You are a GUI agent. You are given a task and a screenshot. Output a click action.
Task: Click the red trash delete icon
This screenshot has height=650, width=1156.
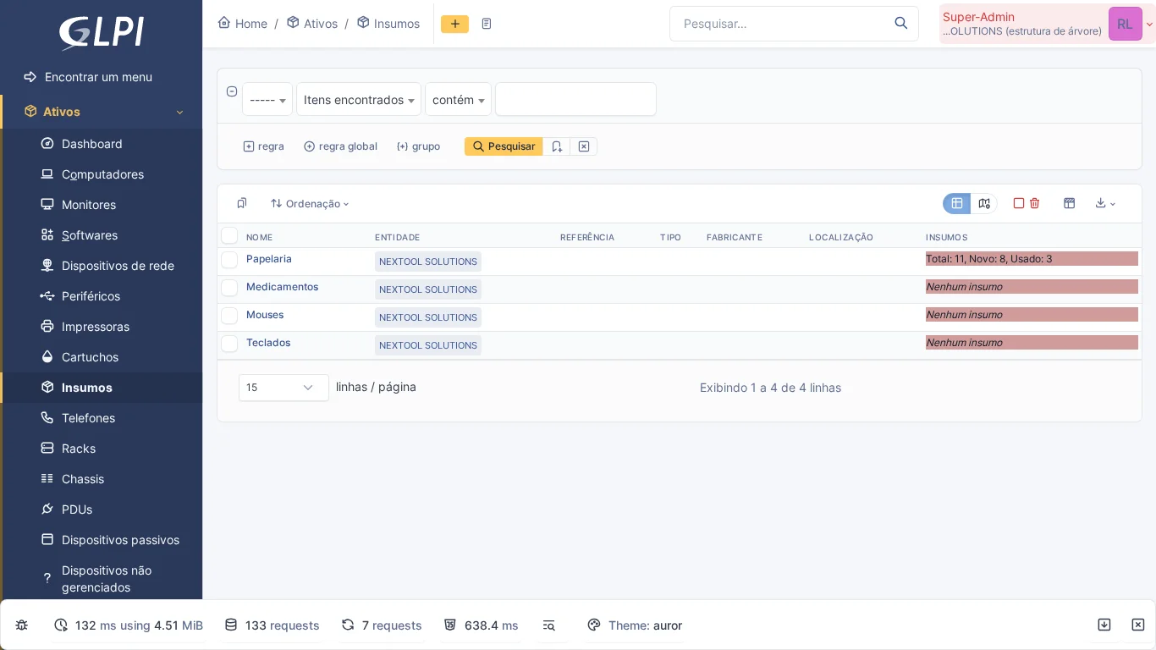pyautogui.click(x=1034, y=204)
